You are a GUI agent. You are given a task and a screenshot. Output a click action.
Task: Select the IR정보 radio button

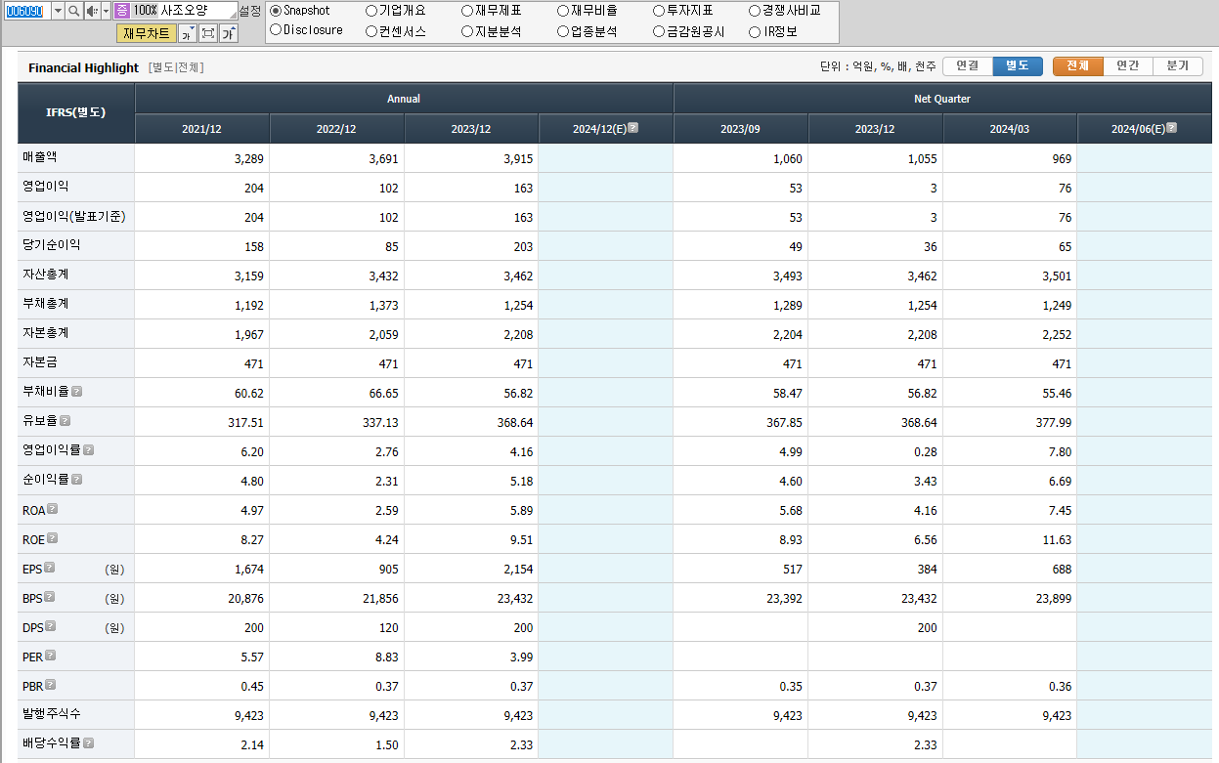755,31
